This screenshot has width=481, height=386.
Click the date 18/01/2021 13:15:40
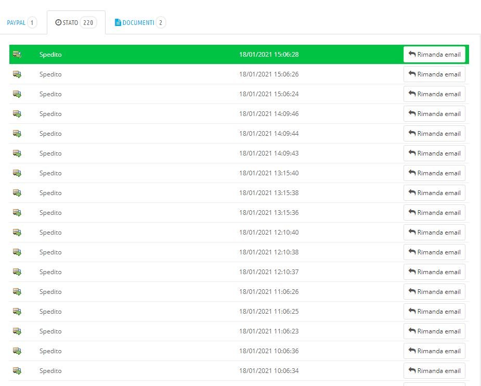[x=269, y=173]
